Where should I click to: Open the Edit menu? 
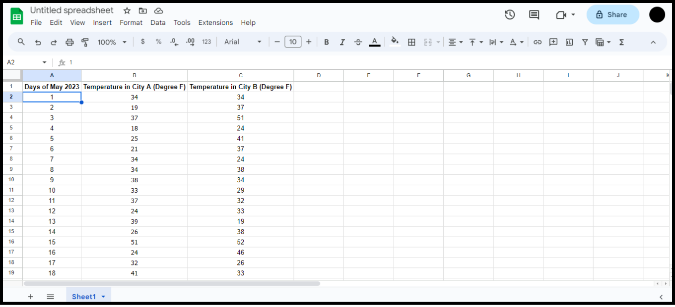point(56,23)
